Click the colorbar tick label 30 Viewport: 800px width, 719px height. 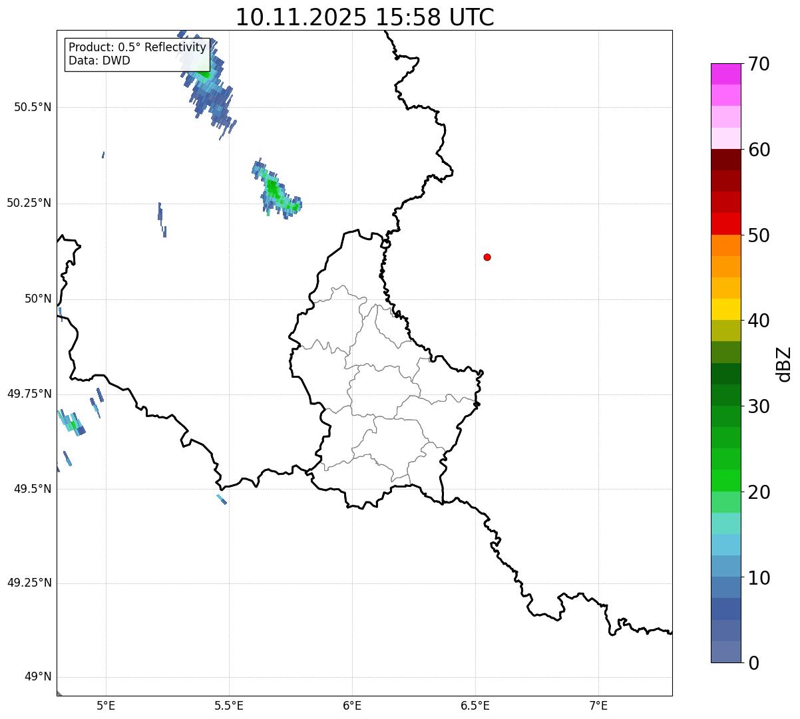tap(759, 406)
